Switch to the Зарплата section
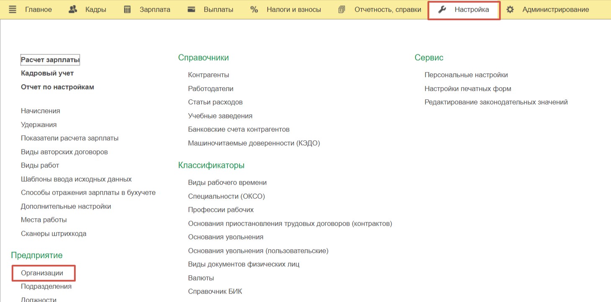Image resolution: width=611 pixels, height=302 pixels. tap(155, 10)
